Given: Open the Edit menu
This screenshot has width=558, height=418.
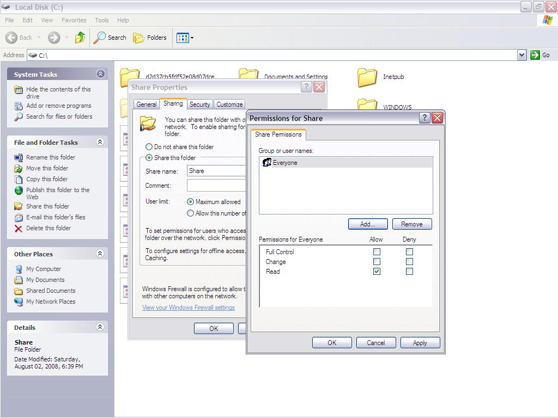Looking at the screenshot, I should point(27,20).
